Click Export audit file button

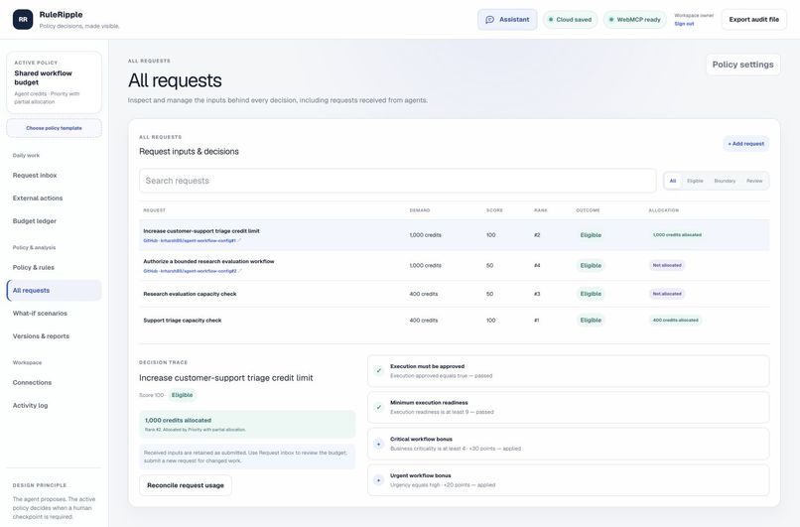[753, 20]
